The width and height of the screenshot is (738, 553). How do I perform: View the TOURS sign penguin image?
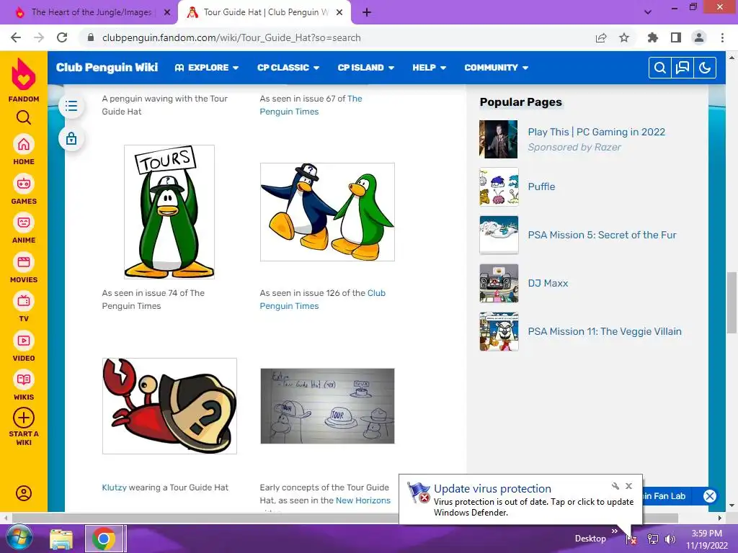pyautogui.click(x=169, y=212)
